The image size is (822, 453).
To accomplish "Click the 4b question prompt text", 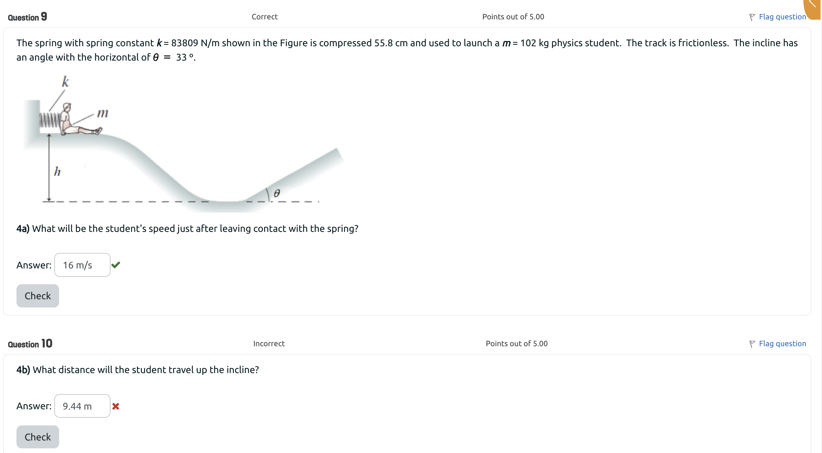I will [137, 369].
